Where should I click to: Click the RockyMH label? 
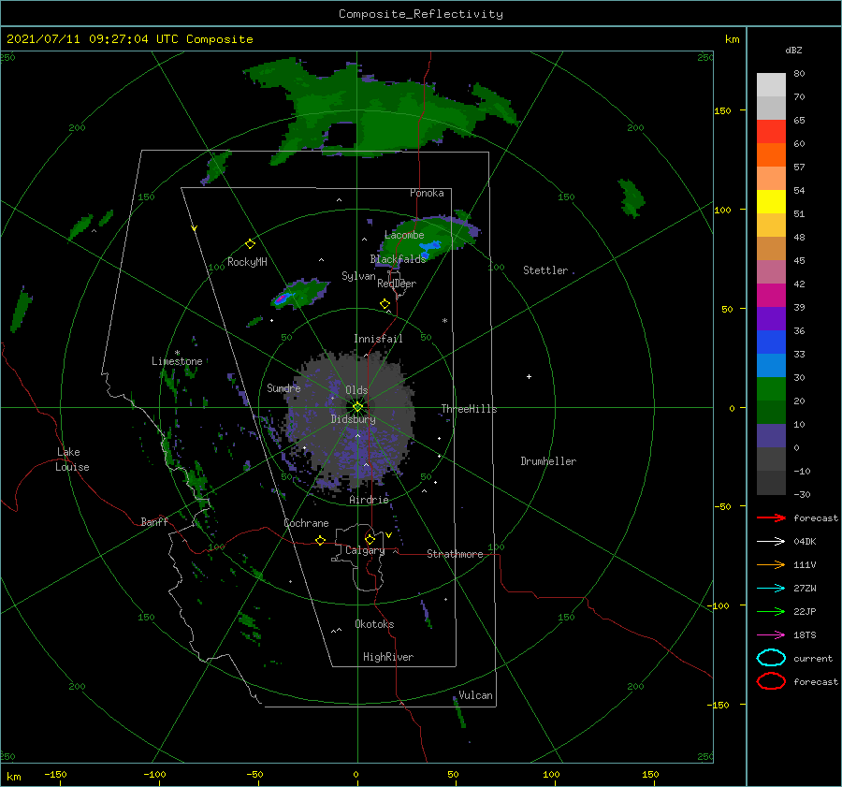(247, 262)
